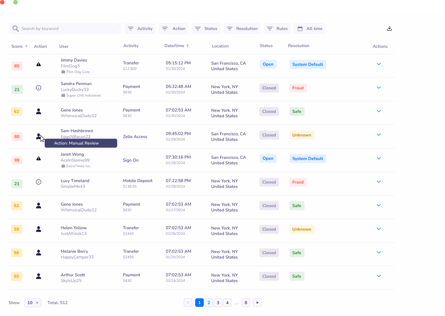Open the Activity filter
Viewport: 445px width, 316px height.
pyautogui.click(x=140, y=29)
